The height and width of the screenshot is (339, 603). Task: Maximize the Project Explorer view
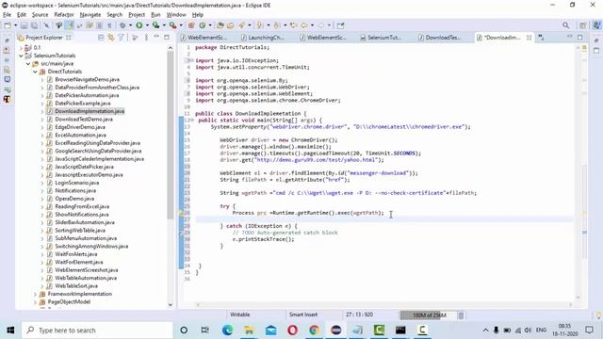coord(167,38)
